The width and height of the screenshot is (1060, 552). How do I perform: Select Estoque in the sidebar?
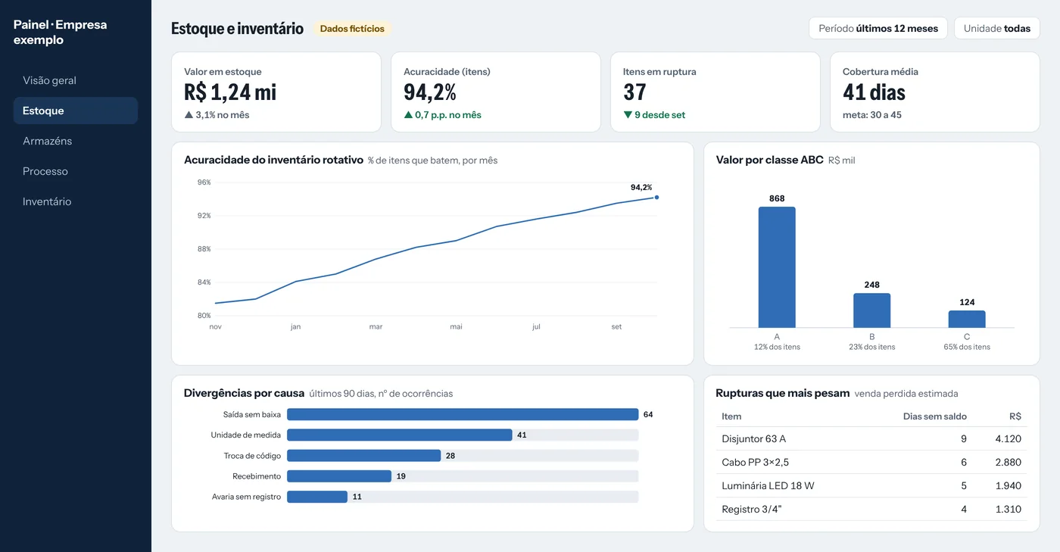click(x=76, y=111)
